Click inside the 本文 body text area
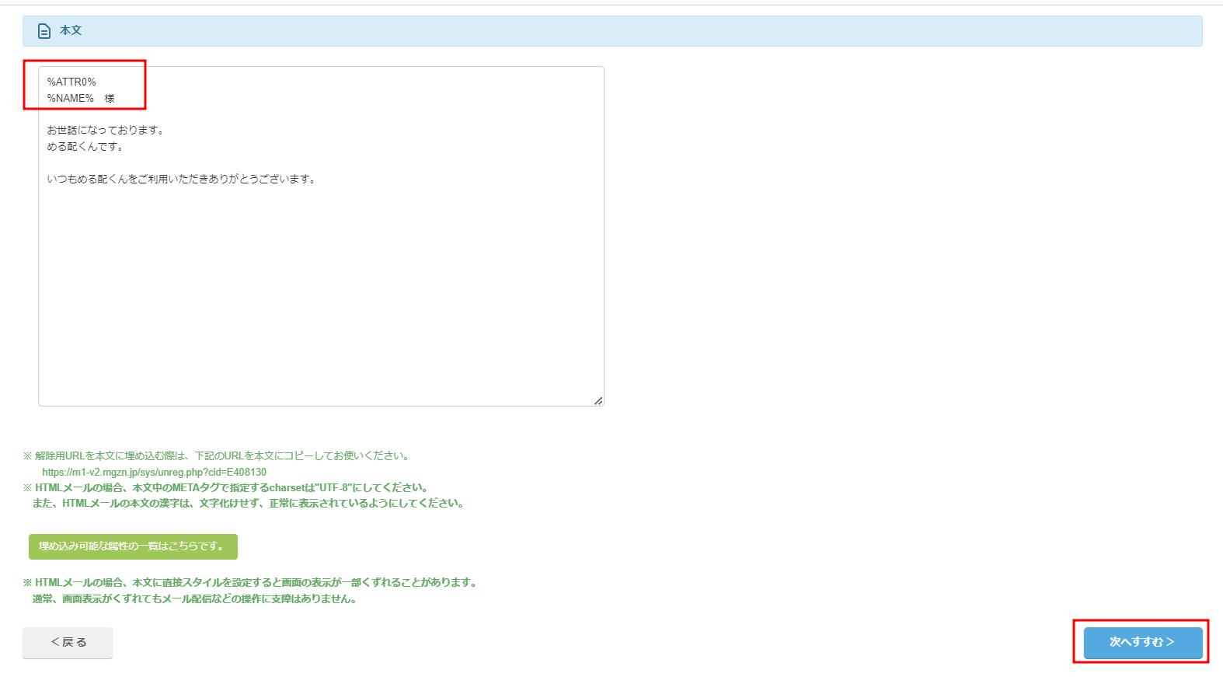The width and height of the screenshot is (1223, 677). 321,236
